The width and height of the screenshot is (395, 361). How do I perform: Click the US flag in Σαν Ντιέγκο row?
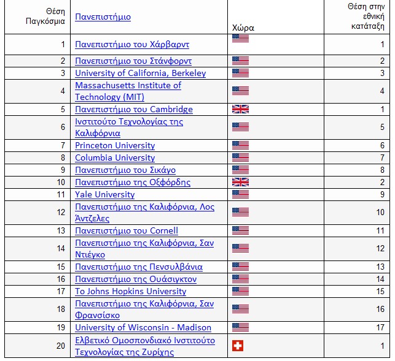point(240,248)
